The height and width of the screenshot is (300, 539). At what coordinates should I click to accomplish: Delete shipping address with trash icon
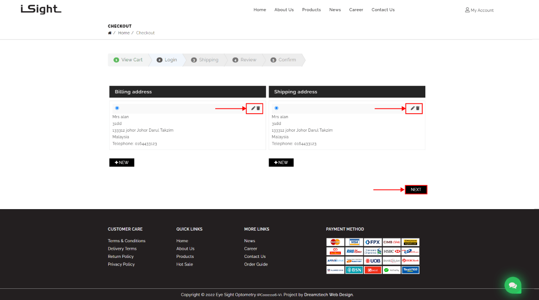click(x=418, y=108)
